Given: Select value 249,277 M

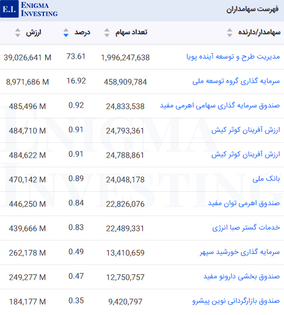Looking at the screenshot, I should click(27, 277).
